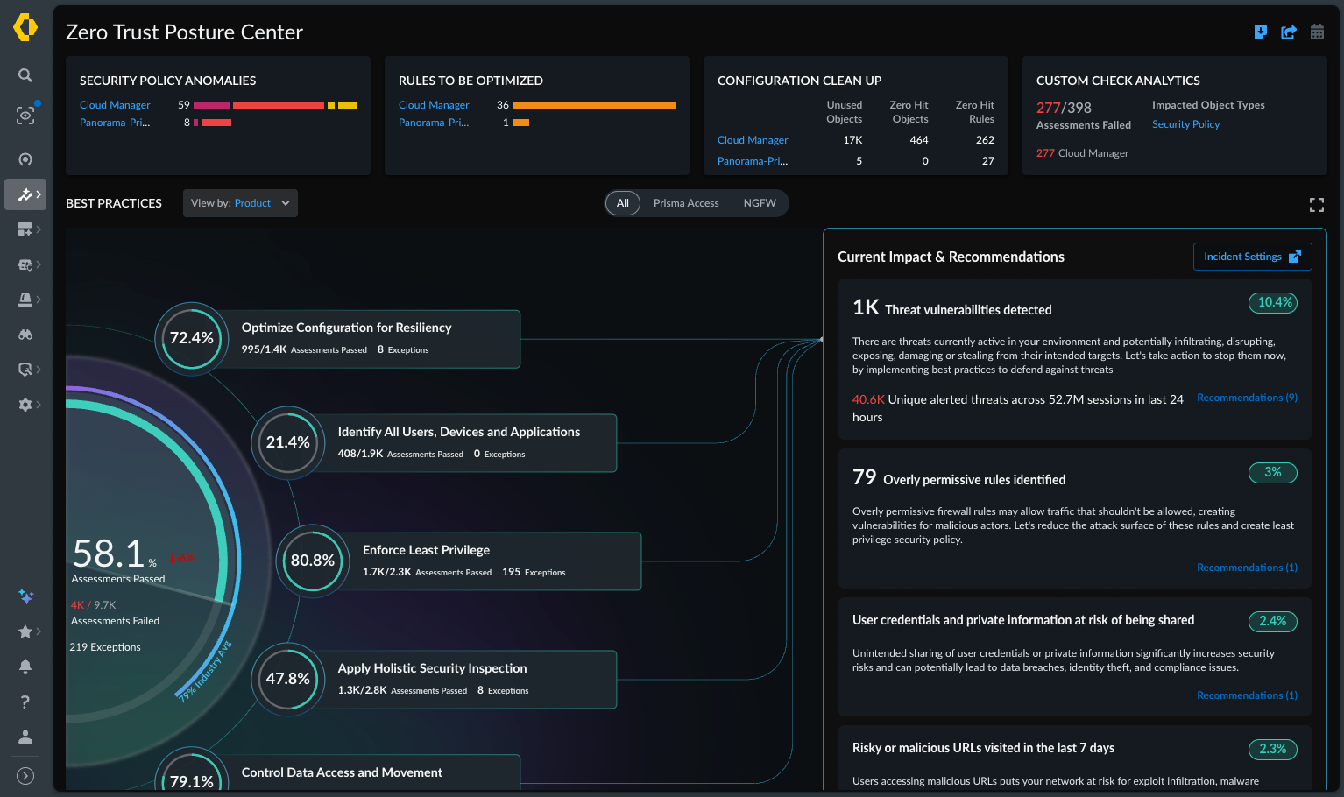Click the help question mark icon
The height and width of the screenshot is (797, 1344).
(25, 702)
